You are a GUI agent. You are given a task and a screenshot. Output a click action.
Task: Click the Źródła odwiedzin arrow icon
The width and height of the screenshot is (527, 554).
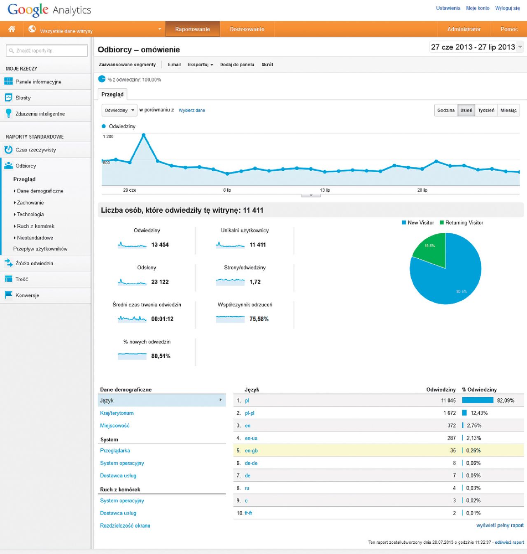(x=8, y=263)
